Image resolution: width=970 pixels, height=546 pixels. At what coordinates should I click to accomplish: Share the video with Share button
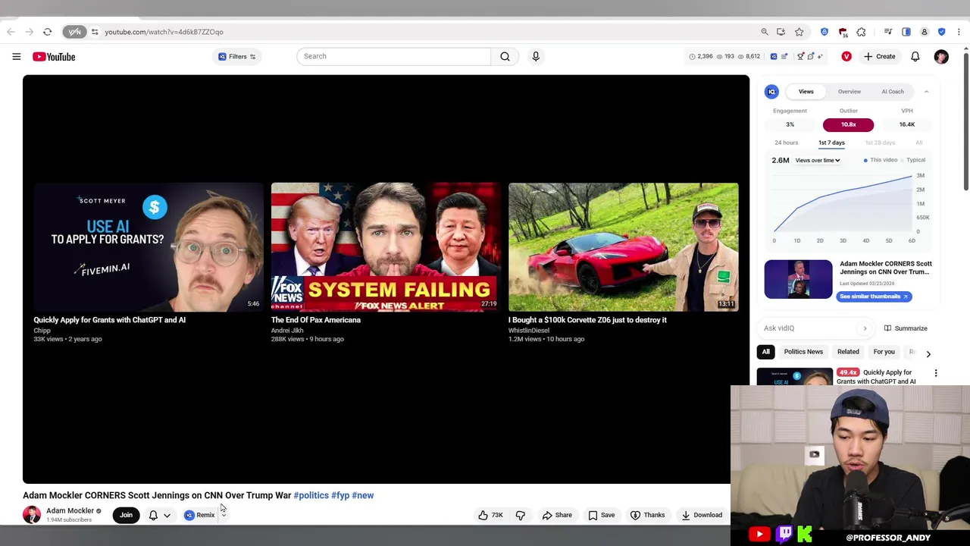pos(557,516)
